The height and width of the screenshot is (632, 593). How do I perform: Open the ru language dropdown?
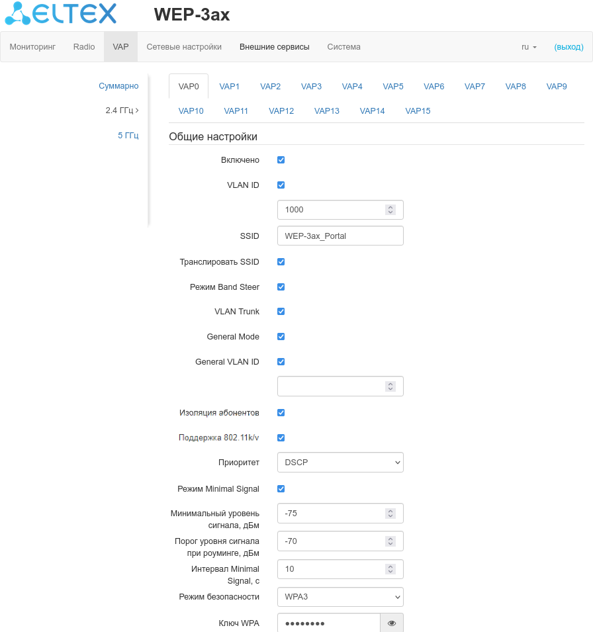point(529,47)
